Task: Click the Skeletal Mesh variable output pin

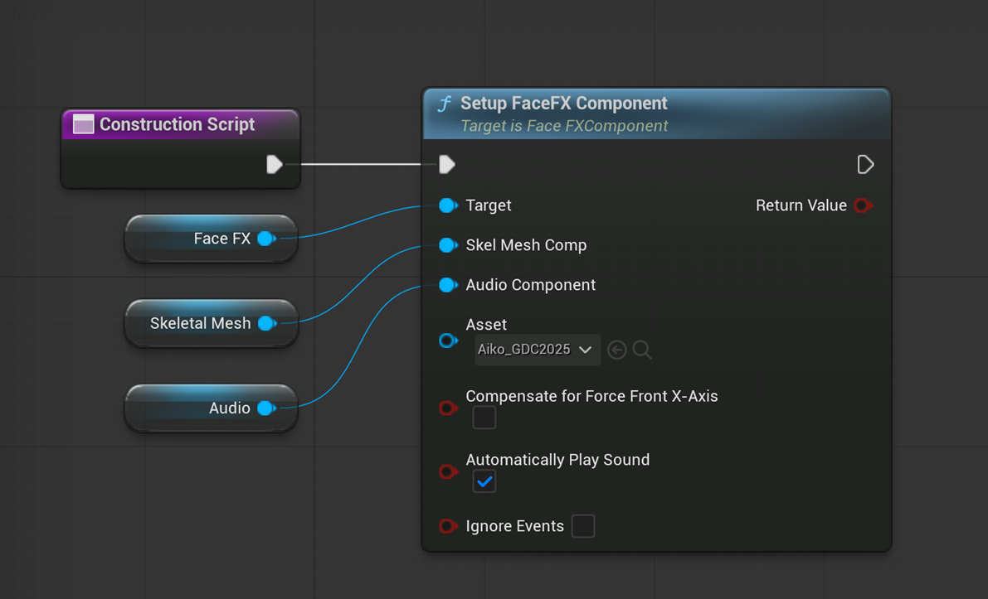Action: point(266,323)
